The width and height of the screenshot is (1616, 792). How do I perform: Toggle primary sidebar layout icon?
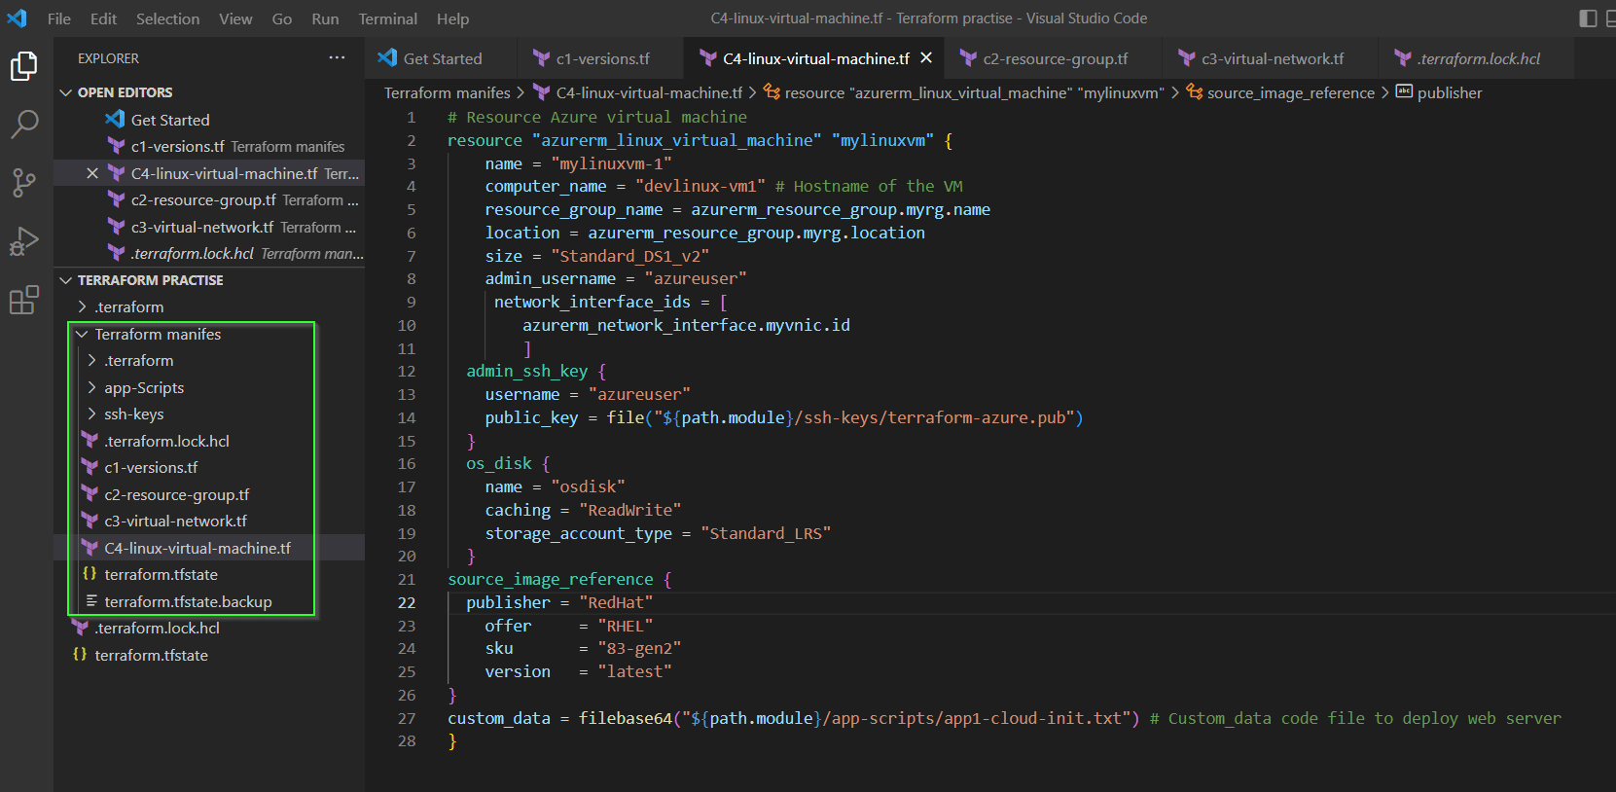(x=1588, y=18)
